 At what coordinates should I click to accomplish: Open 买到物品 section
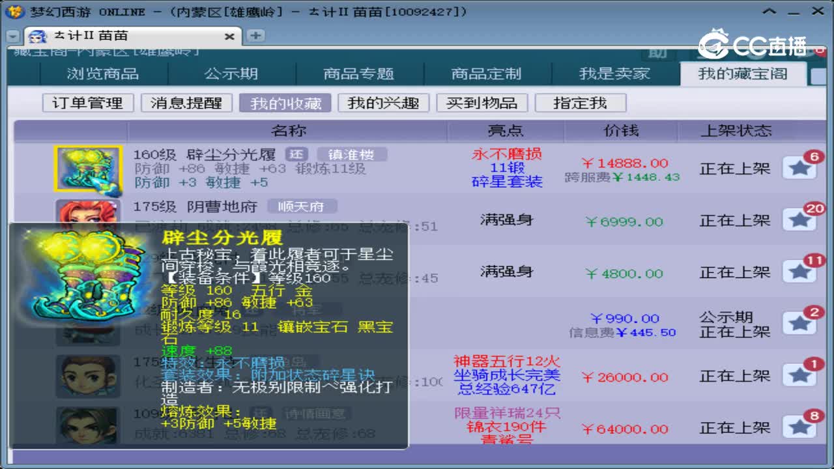[x=482, y=103]
